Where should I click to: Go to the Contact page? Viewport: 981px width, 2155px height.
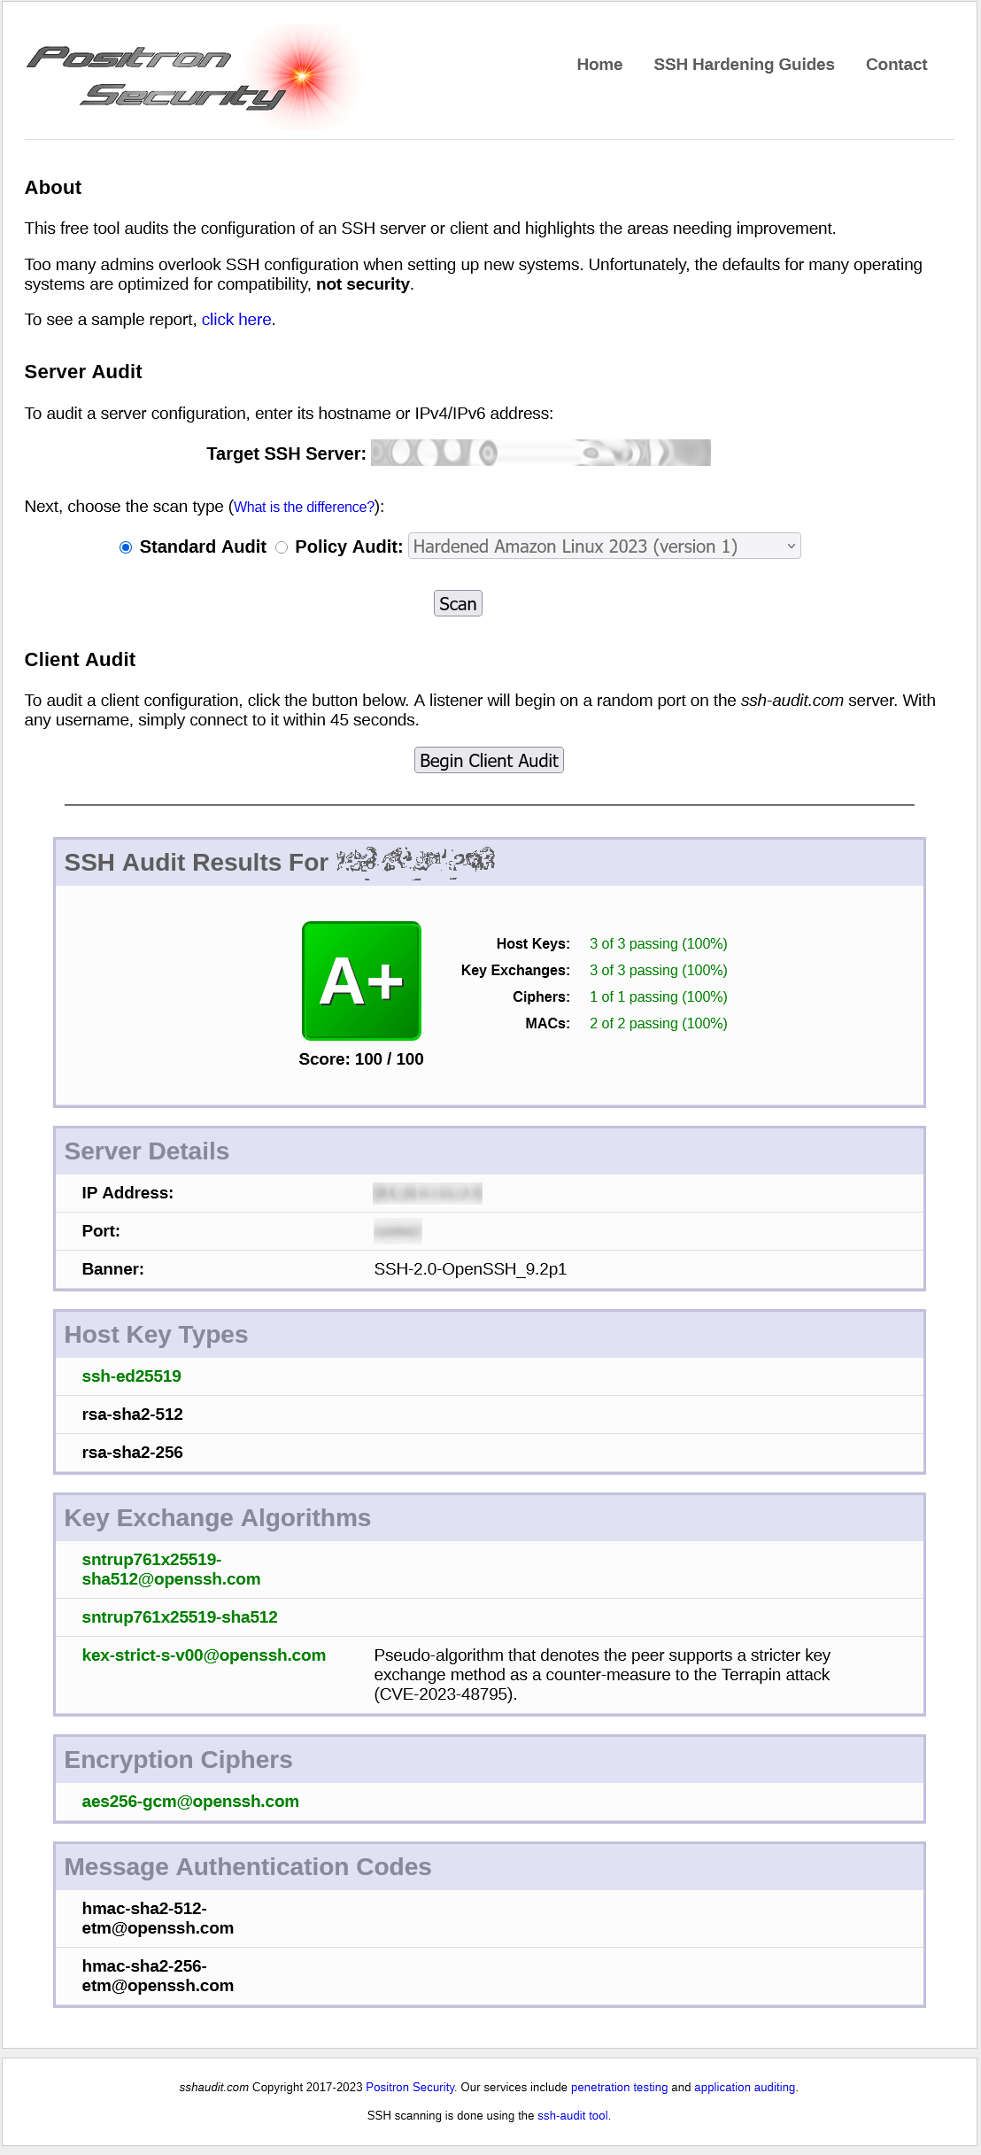click(x=896, y=65)
